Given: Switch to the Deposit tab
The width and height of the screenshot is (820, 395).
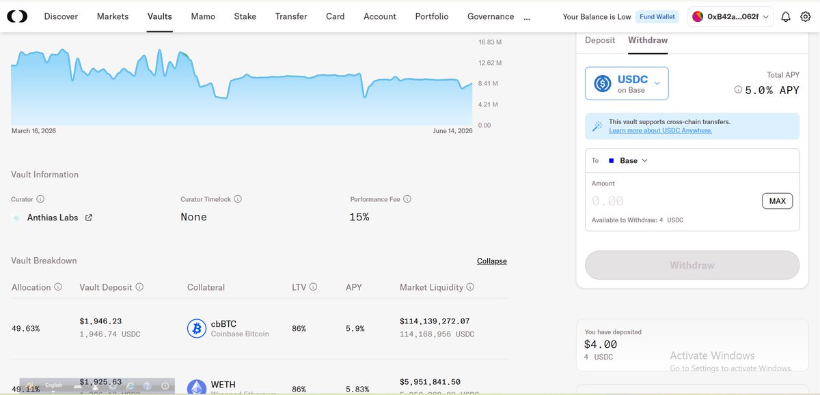Looking at the screenshot, I should 600,40.
